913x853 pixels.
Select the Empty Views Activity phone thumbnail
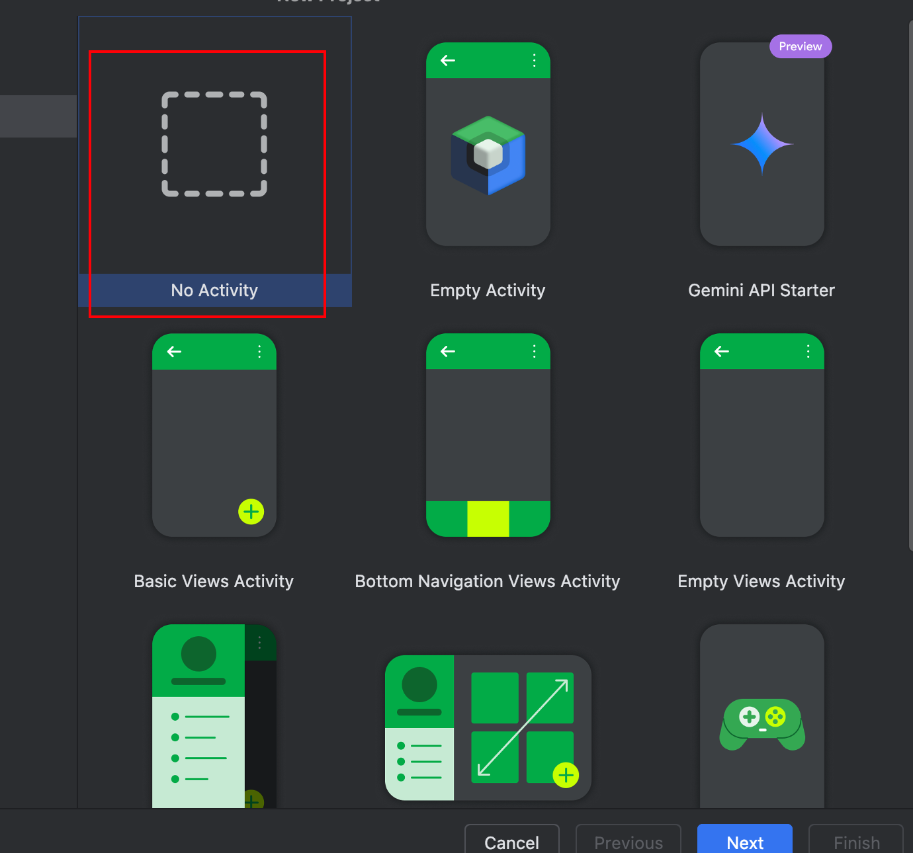point(761,435)
